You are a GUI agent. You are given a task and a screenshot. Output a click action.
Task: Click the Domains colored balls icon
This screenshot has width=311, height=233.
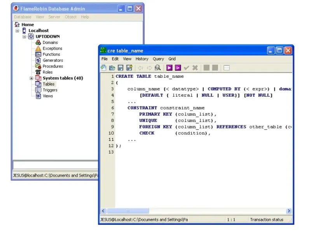point(38,42)
